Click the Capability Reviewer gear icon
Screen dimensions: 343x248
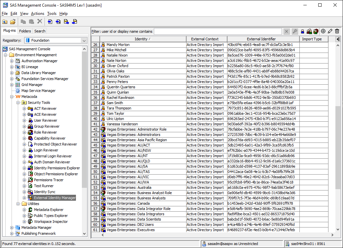[x=30, y=138]
